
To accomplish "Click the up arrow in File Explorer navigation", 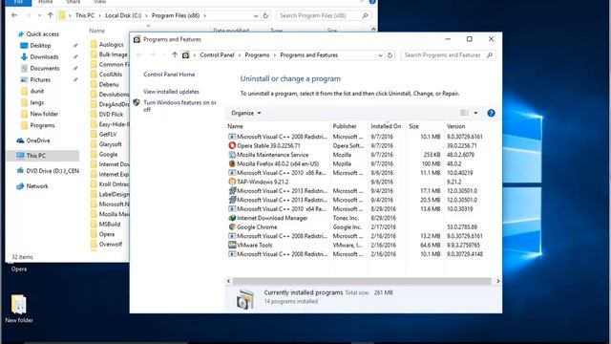I will [x=51, y=15].
